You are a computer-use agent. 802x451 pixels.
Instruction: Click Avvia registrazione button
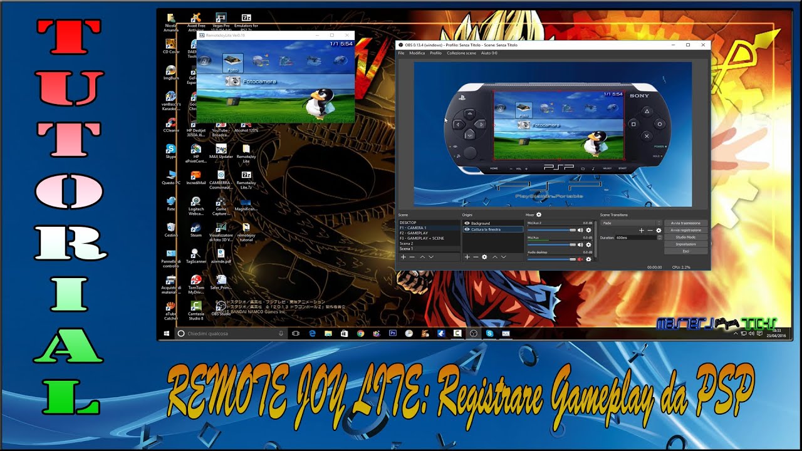click(x=686, y=230)
